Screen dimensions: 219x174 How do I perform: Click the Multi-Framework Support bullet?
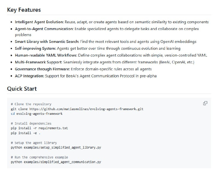tap(39, 62)
